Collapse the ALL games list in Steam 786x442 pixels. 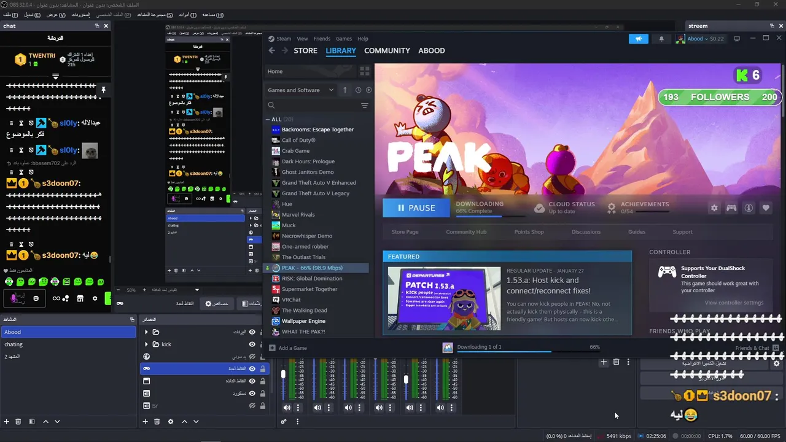click(268, 119)
